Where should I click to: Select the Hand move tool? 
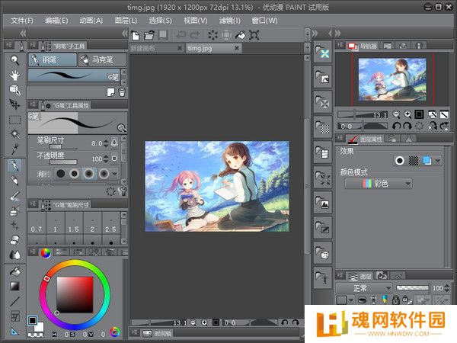pyautogui.click(x=14, y=75)
